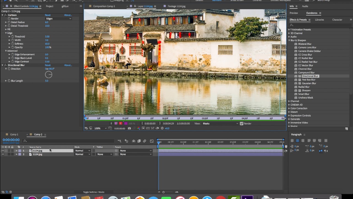Switch to Composition Comp 2 tab
This screenshot has height=199, width=353.
coord(104,6)
